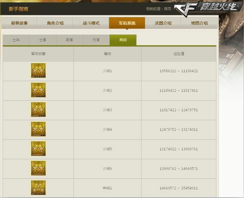Click the 中将1 three-star badge icon
Image resolution: width=244 pixels, height=198 pixels.
point(38,187)
